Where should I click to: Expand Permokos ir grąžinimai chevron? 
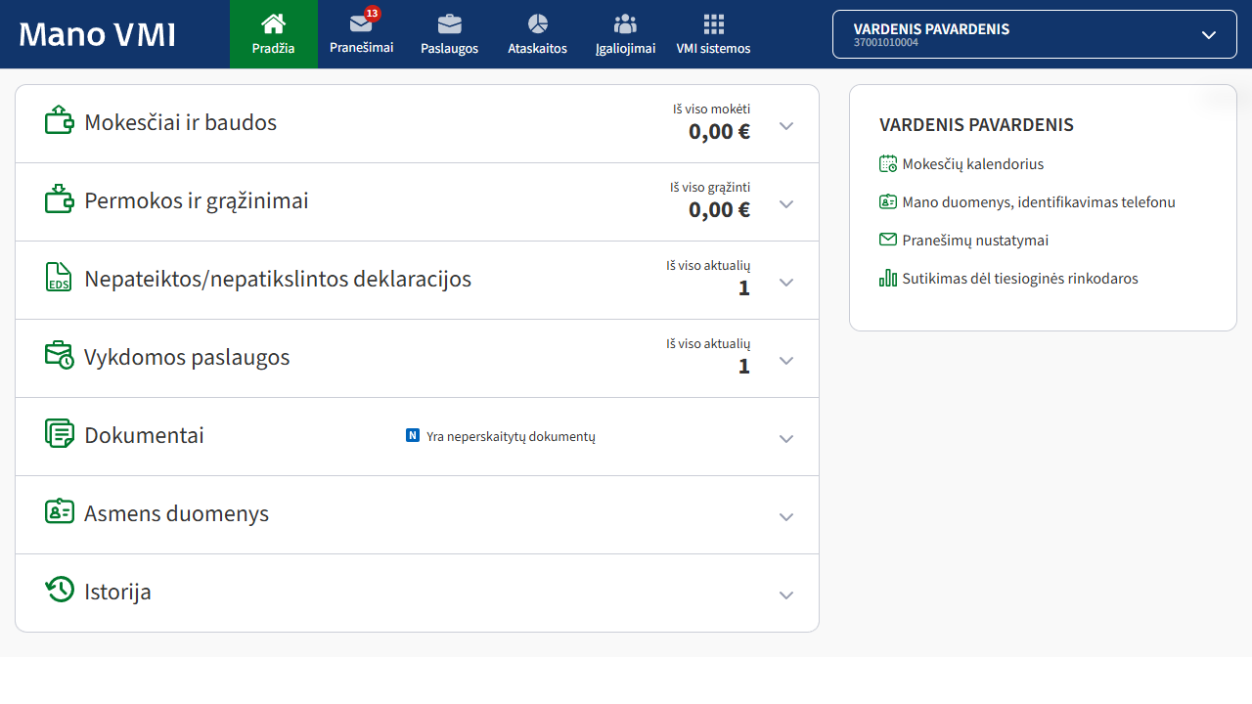coord(786,204)
